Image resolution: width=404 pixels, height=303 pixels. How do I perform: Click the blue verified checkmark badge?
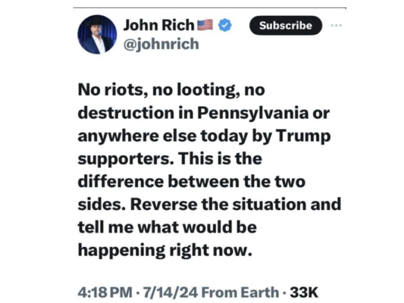point(225,26)
